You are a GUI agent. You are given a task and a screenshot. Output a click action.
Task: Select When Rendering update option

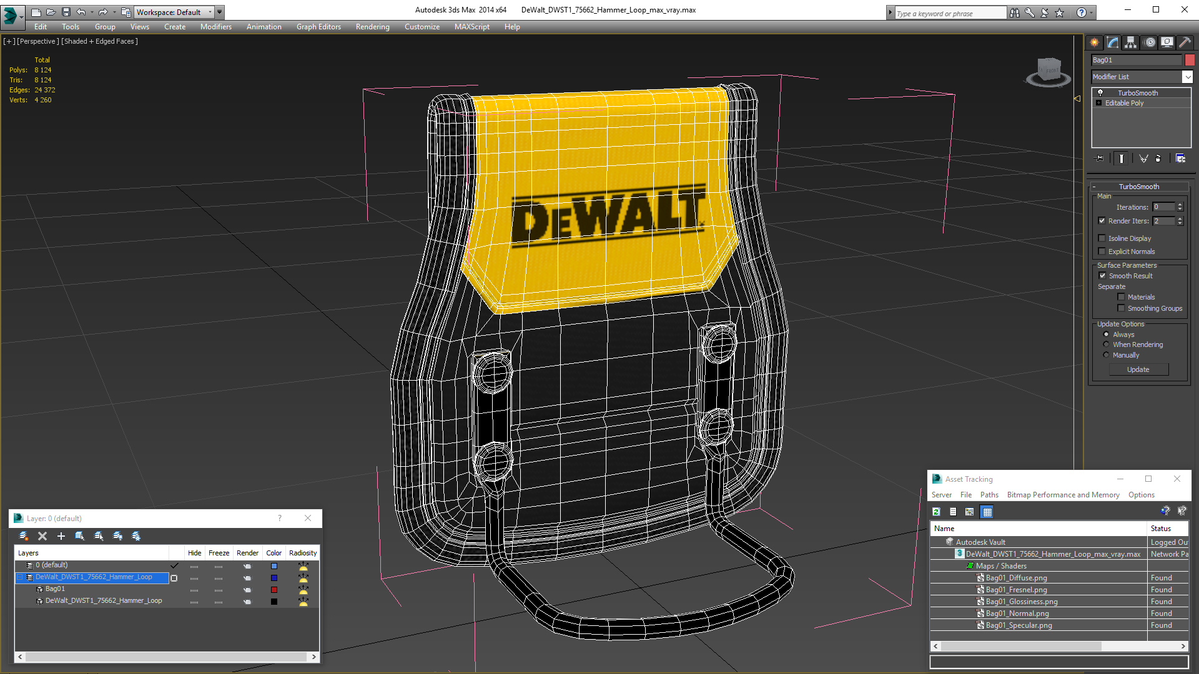(1107, 344)
